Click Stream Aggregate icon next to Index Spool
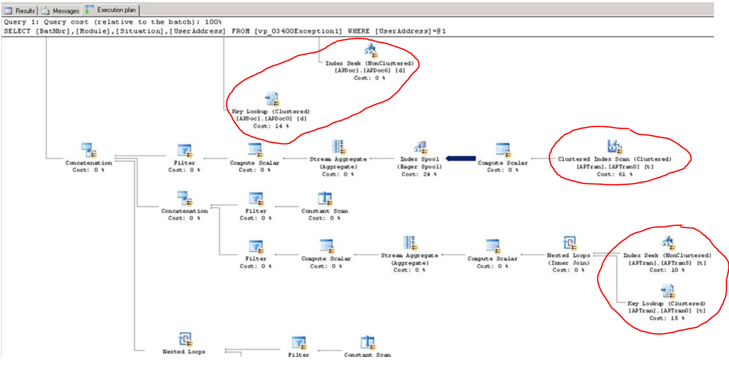 pyautogui.click(x=338, y=147)
